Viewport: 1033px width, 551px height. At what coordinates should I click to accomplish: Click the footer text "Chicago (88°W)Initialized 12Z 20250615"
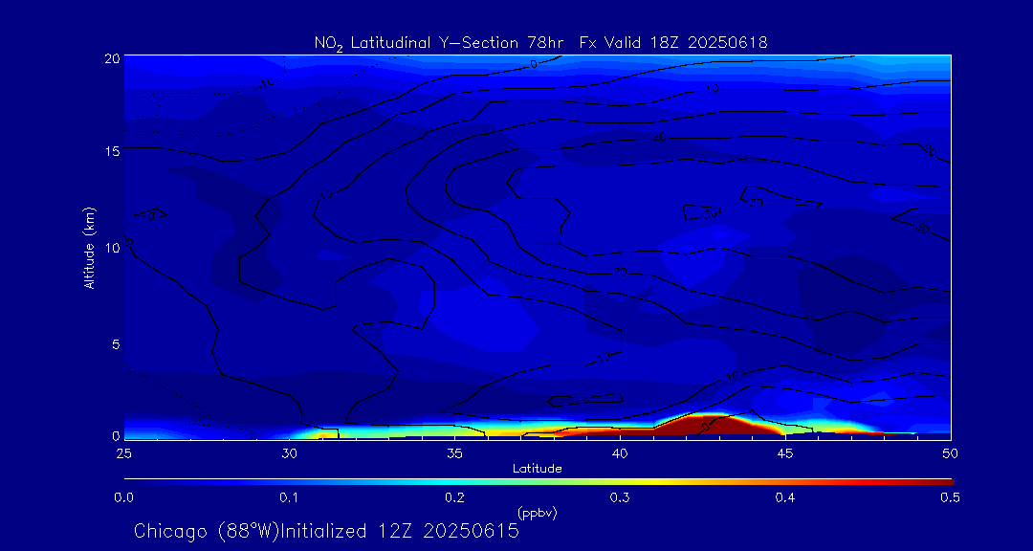coord(327,531)
